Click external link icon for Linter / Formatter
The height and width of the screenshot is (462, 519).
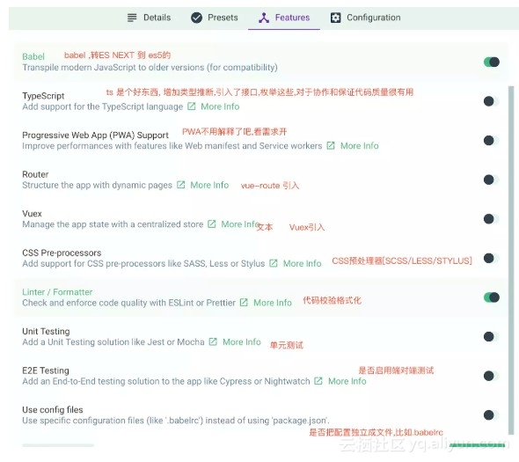244,303
